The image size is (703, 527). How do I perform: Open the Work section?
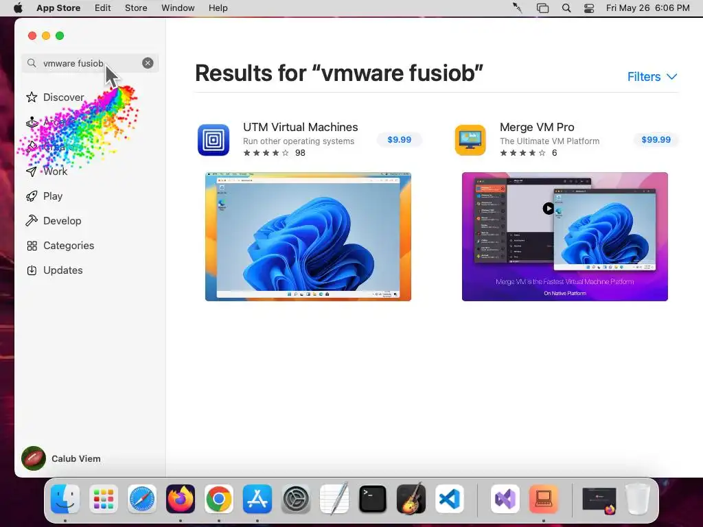tap(55, 171)
